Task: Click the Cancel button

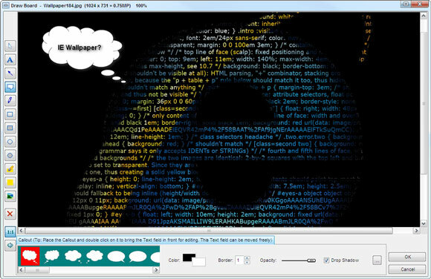Action: coord(407,269)
